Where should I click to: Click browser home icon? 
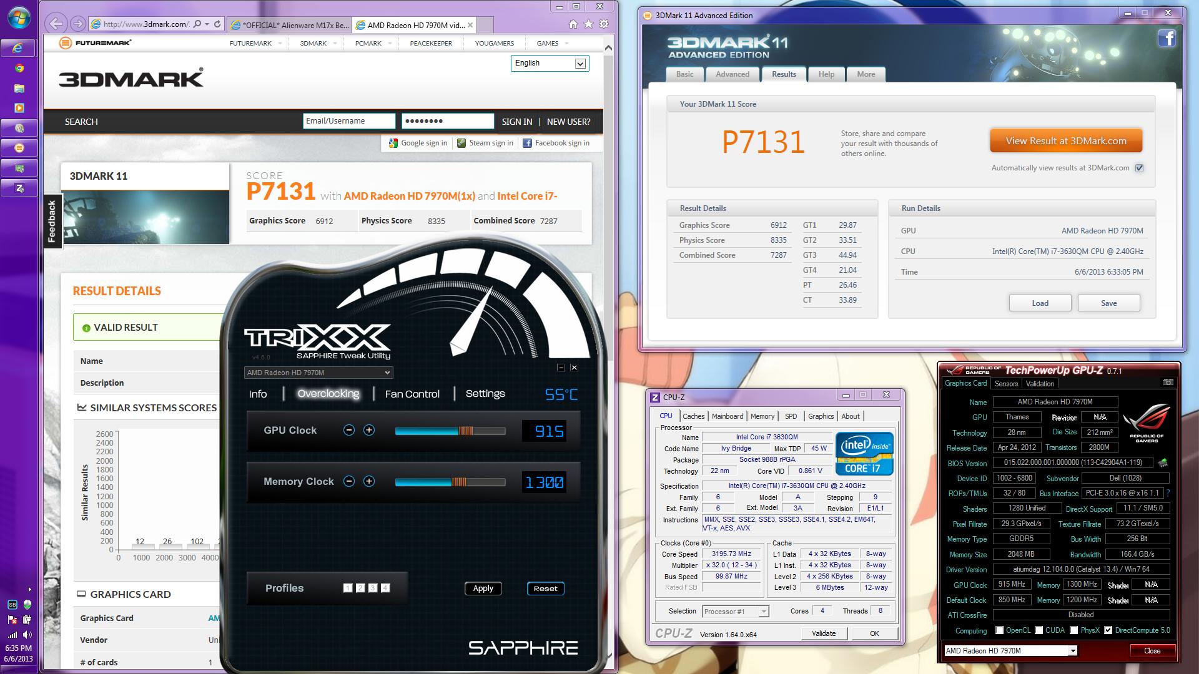(573, 24)
